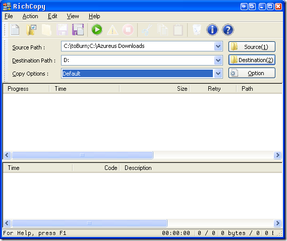287x241 pixels.
Task: Maximize the RichCopy window
Action: coord(270,7)
